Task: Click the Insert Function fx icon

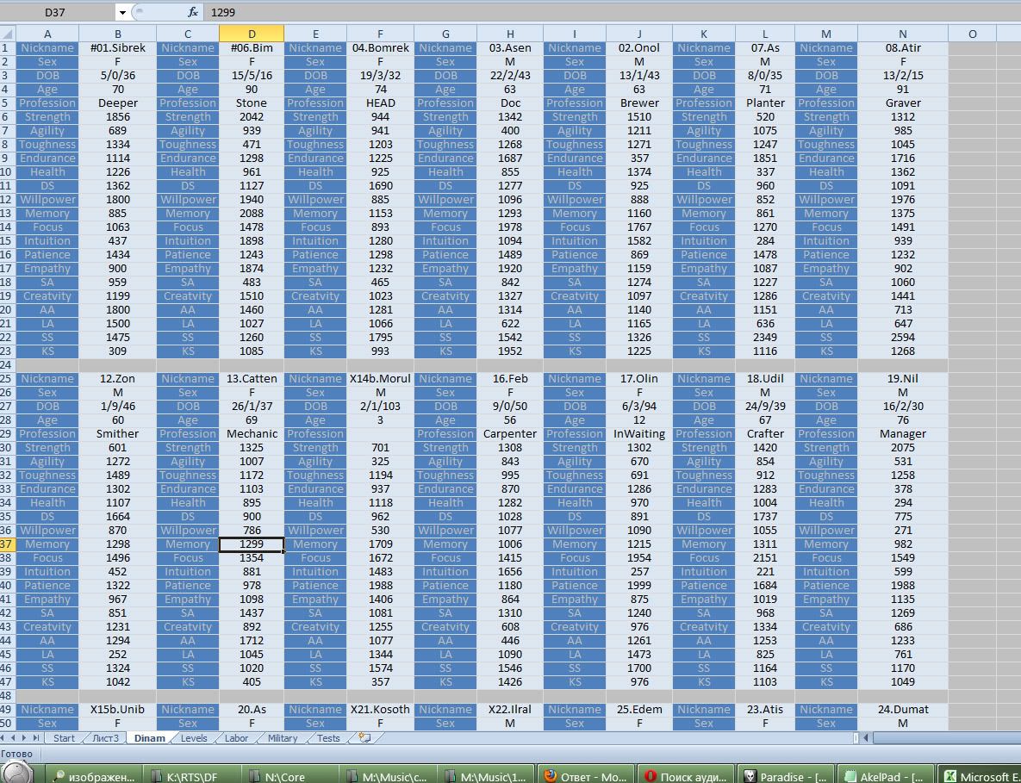Action: [x=193, y=12]
